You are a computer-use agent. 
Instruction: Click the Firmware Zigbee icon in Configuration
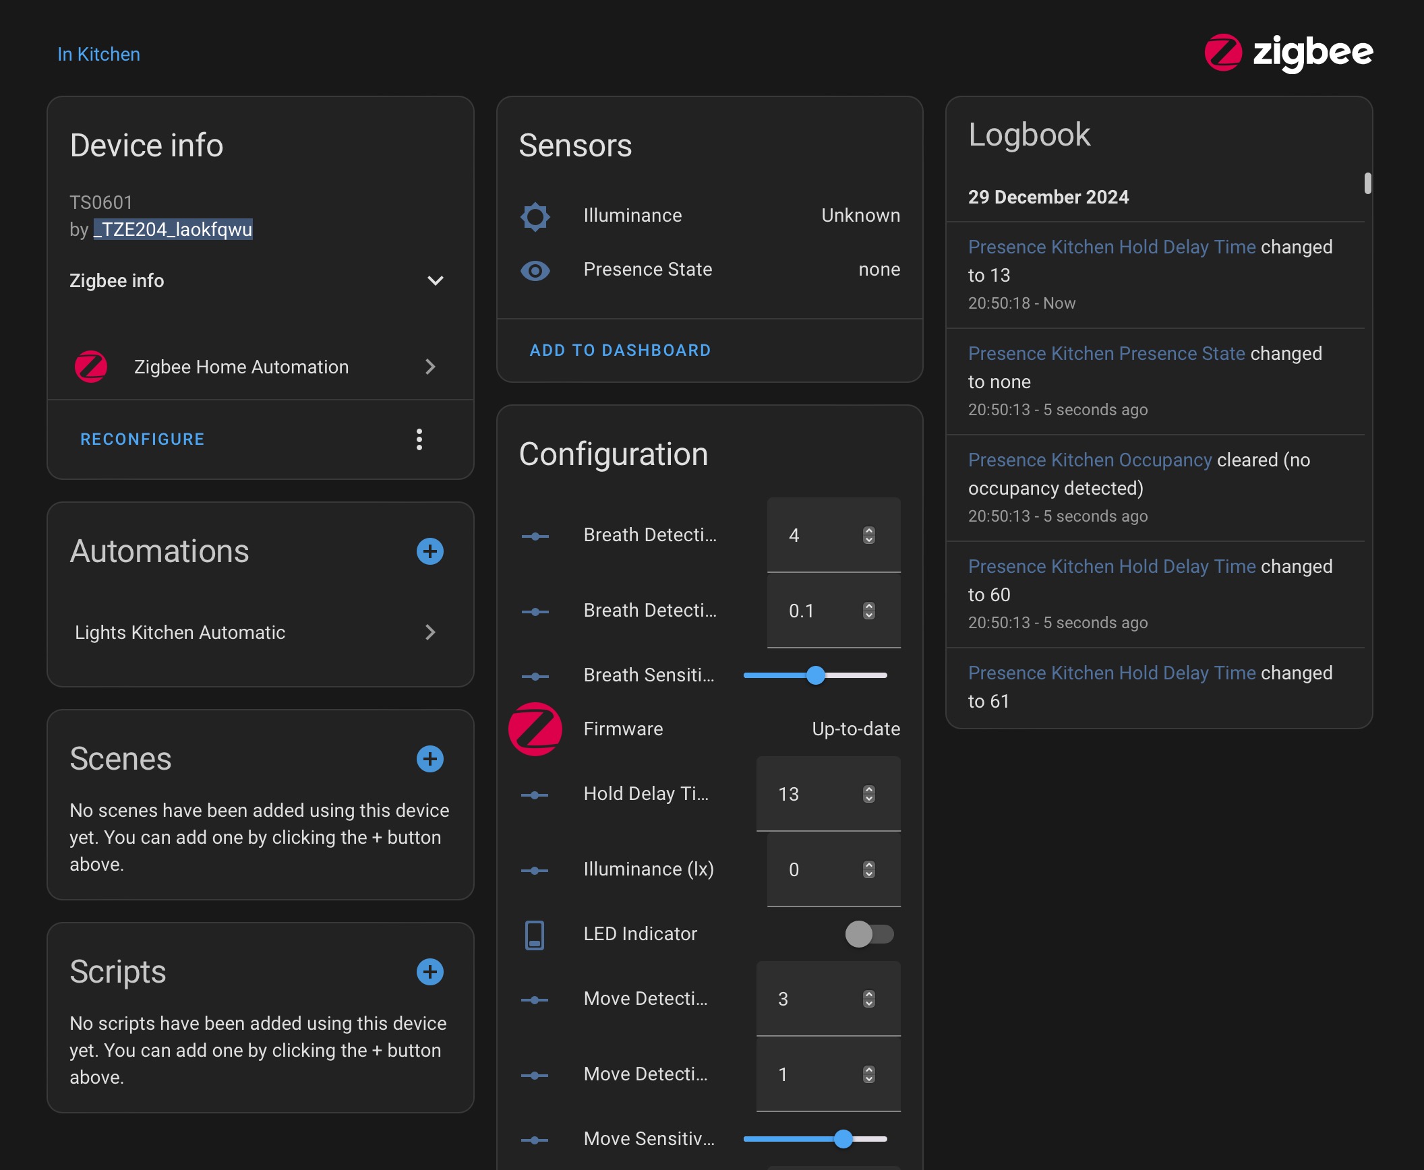point(535,729)
